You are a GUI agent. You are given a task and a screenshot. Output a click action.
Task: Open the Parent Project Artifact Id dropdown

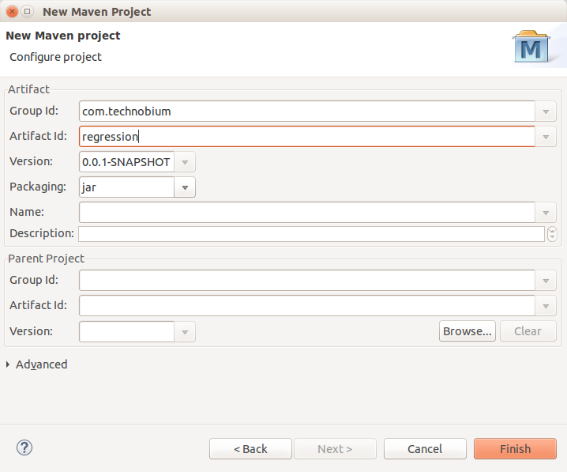coord(546,306)
